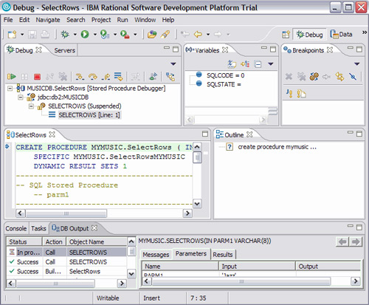Open the Run button dropdown arrow
Viewport: 369px width, 305px height.
[95, 35]
